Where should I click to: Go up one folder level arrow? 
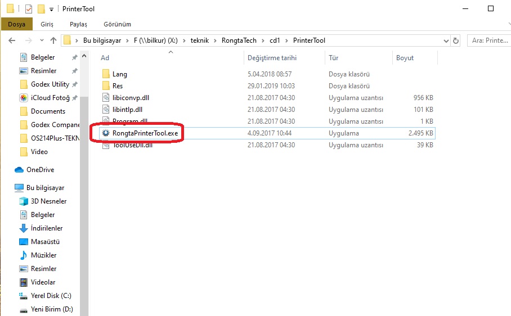click(53, 40)
